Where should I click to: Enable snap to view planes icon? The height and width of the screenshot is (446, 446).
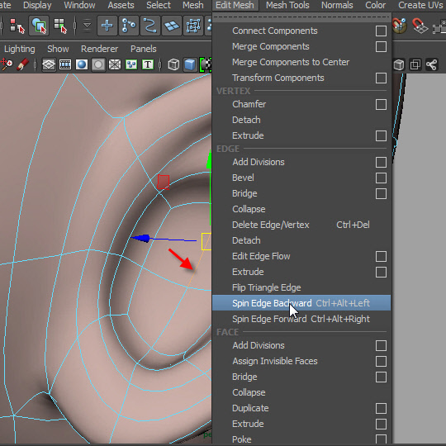tap(172, 26)
